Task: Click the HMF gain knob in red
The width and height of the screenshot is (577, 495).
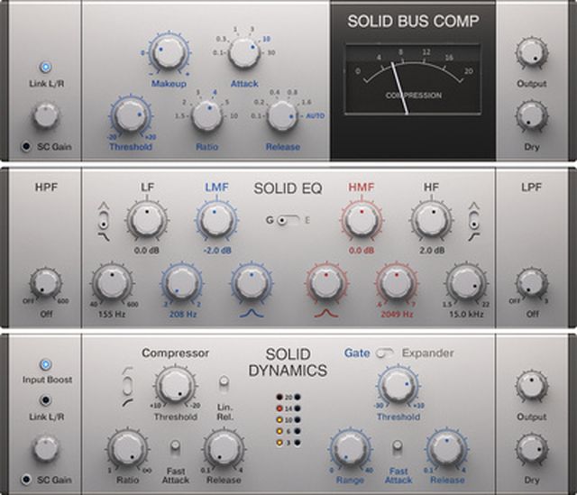Action: (362, 221)
